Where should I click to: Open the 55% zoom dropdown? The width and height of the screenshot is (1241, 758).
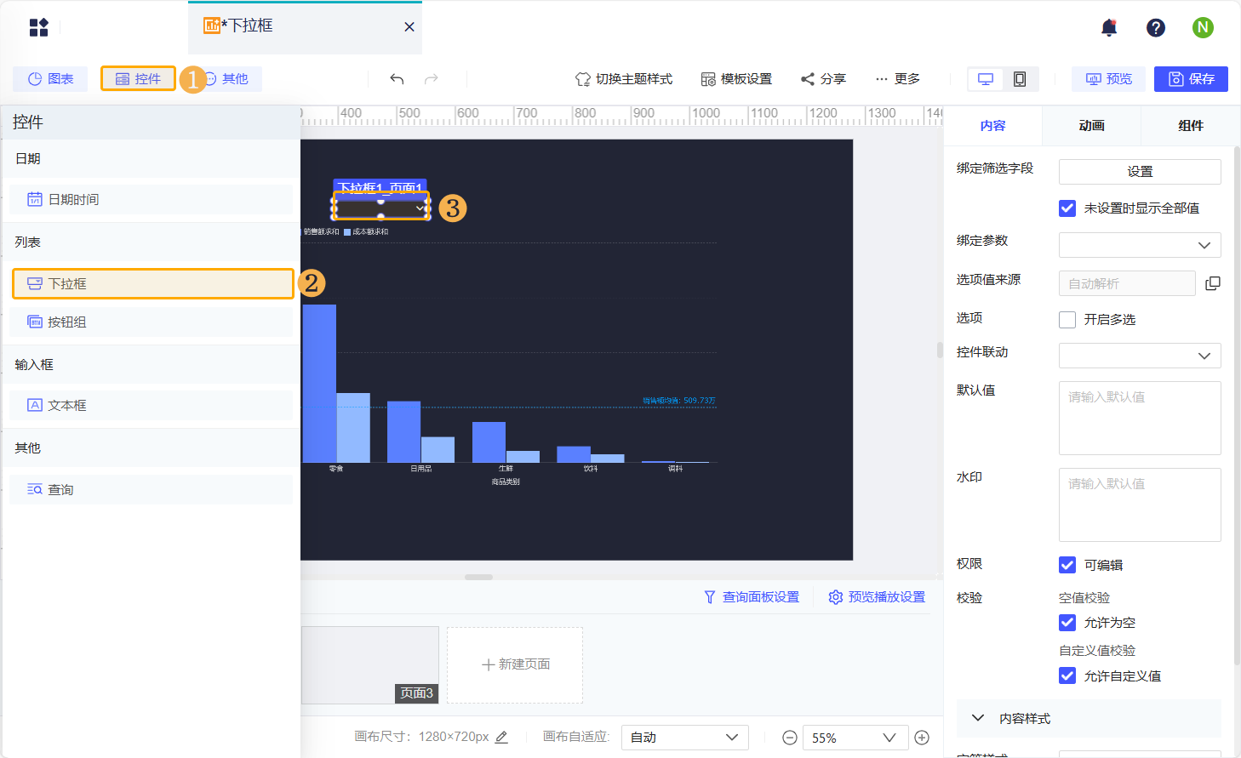(855, 738)
